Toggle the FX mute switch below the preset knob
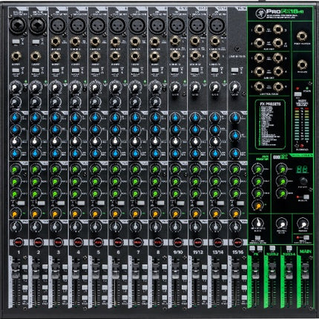 pyautogui.click(x=306, y=197)
